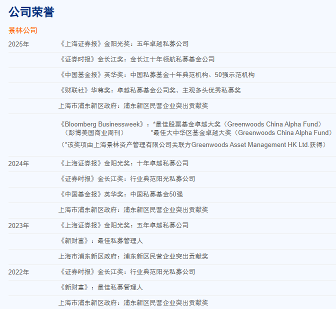Click the 最佳大中华区基金卓越大奖 line

tap(241, 133)
